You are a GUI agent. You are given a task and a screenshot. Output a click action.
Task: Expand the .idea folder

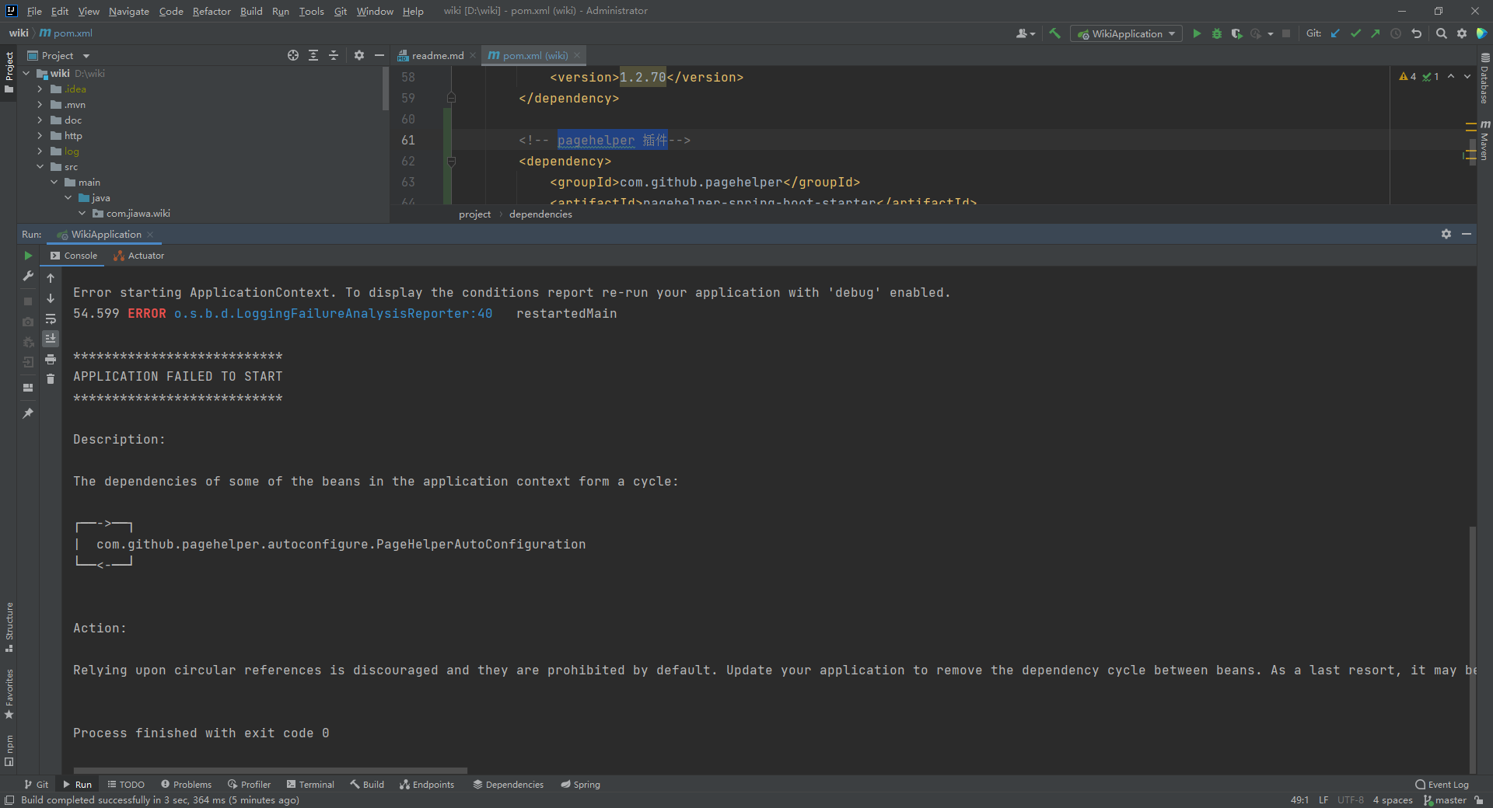[40, 89]
